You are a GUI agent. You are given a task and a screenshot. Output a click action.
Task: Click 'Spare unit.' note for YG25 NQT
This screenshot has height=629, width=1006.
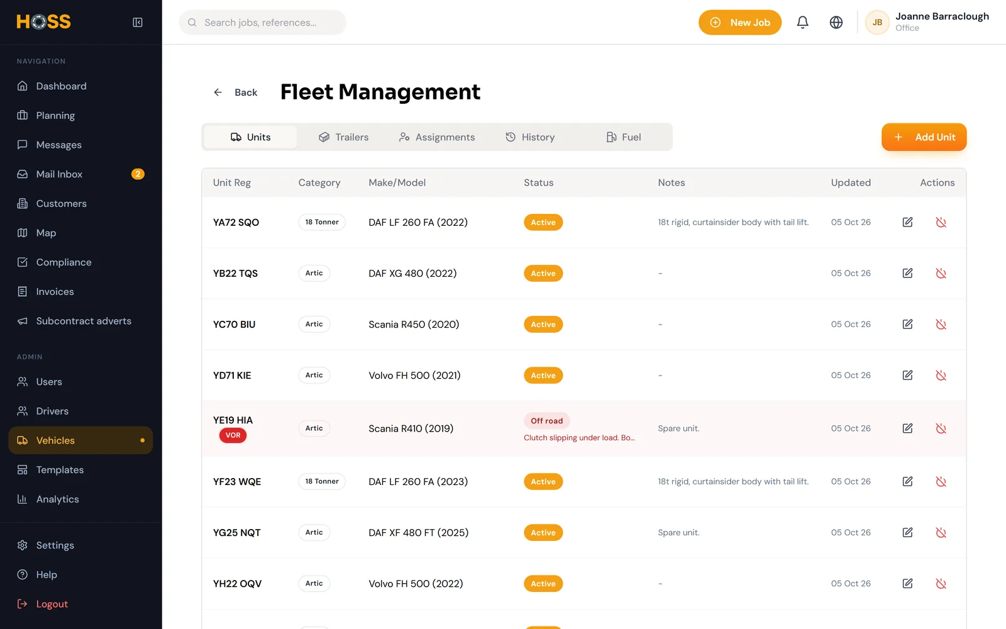[678, 532]
